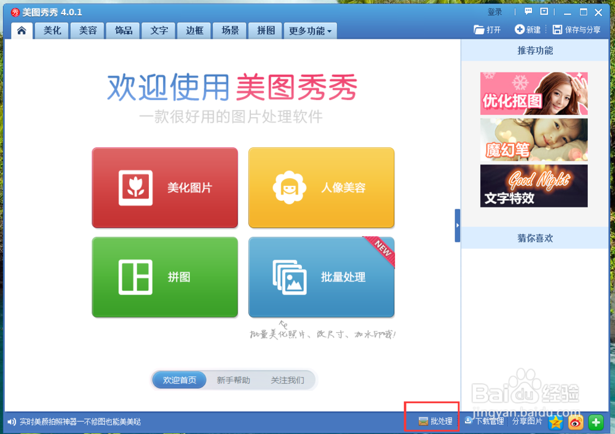
Task: Click 批处理 in the status bar
Action: (x=435, y=421)
